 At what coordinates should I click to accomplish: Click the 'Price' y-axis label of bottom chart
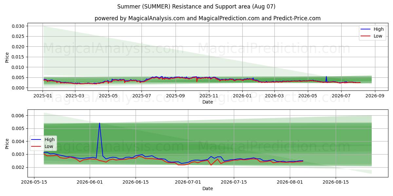point(7,143)
